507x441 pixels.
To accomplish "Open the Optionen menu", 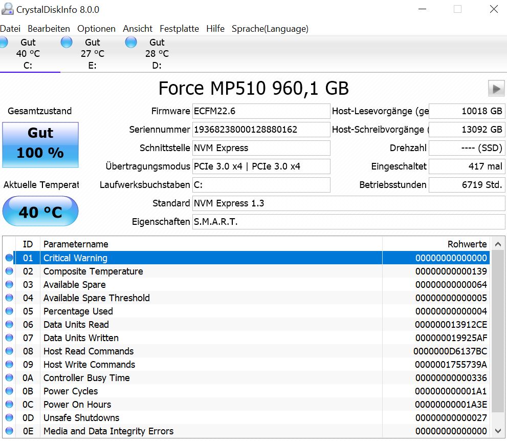I will [x=96, y=29].
